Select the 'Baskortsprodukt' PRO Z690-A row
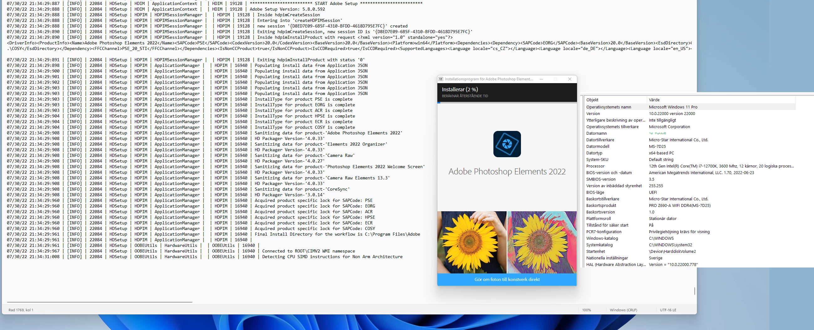 pyautogui.click(x=690, y=205)
